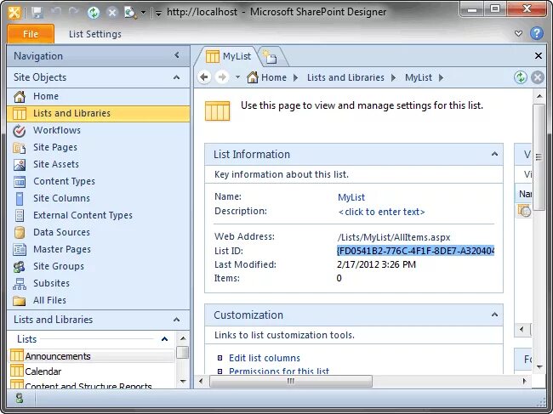Screen dimensions: 553x414
Task: Click the refresh icon in breadcrumb bar
Action: click(x=520, y=77)
